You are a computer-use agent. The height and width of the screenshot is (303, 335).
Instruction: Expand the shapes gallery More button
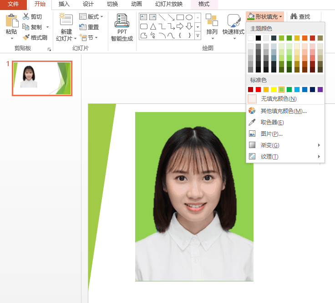pos(198,36)
